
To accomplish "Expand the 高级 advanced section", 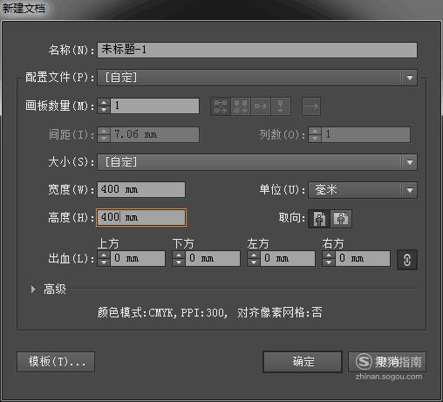I will coord(33,290).
